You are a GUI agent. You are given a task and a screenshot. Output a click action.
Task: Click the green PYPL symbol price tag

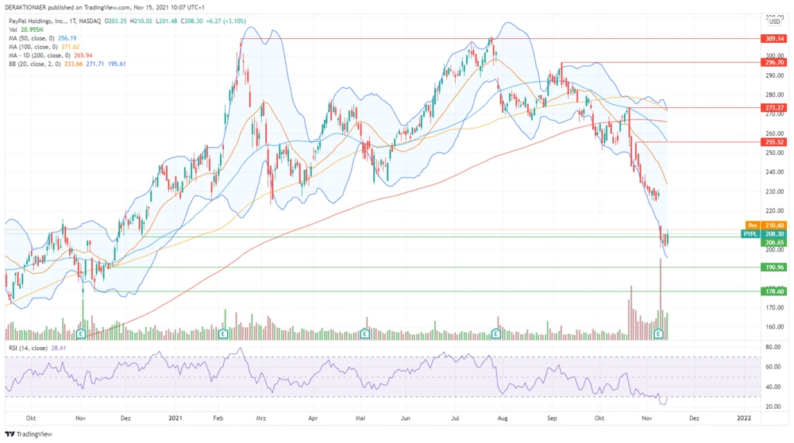(750, 234)
